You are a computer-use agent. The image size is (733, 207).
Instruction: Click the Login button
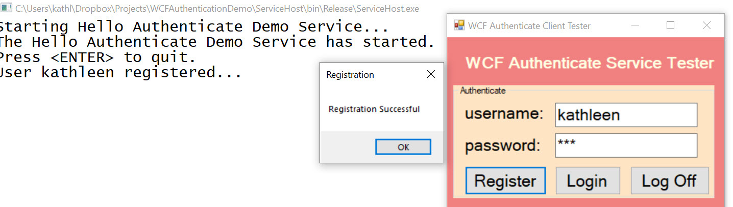point(587,181)
